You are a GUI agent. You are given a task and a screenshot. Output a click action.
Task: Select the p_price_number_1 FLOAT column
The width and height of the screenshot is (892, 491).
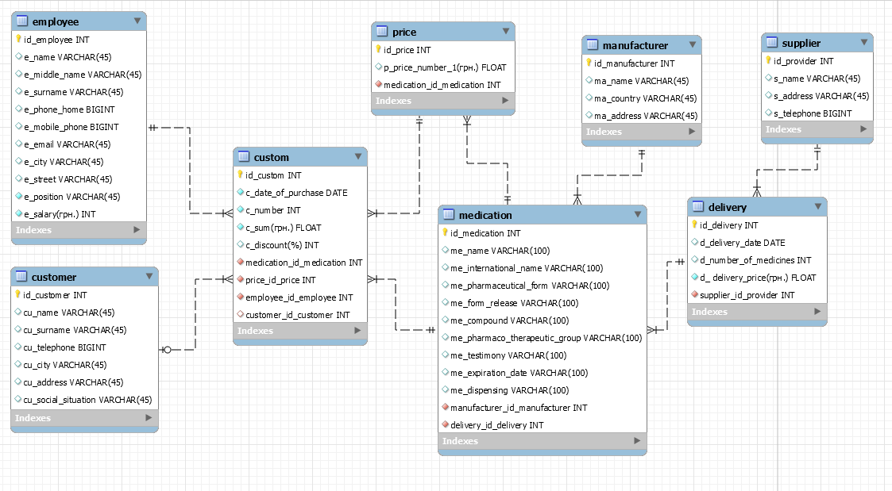point(443,67)
